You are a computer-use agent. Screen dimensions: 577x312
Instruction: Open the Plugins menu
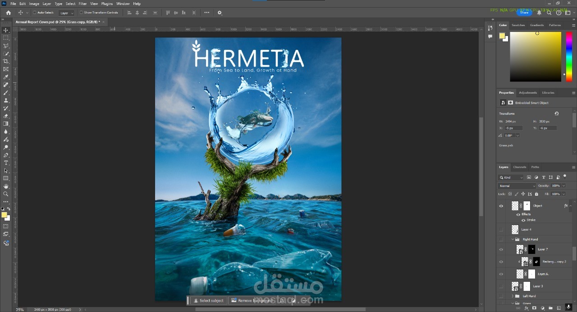pyautogui.click(x=107, y=4)
